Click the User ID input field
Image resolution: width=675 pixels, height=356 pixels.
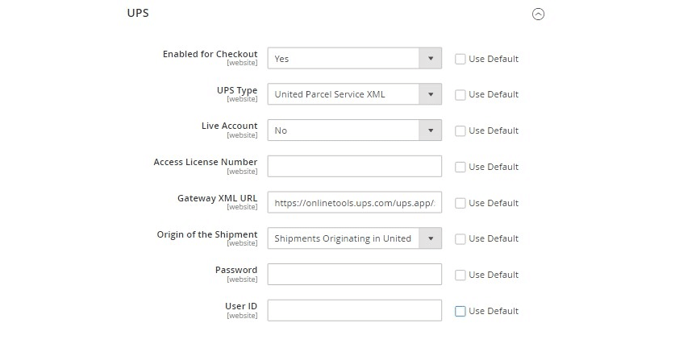click(354, 310)
